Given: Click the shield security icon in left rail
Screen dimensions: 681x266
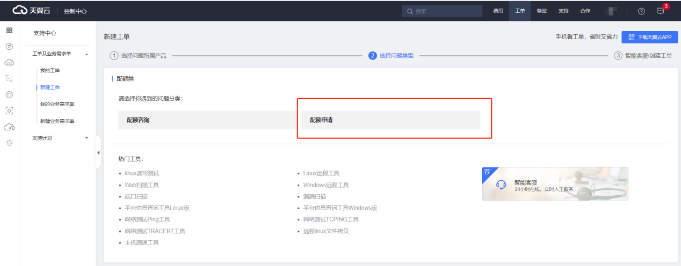Looking at the screenshot, I should pyautogui.click(x=9, y=143).
